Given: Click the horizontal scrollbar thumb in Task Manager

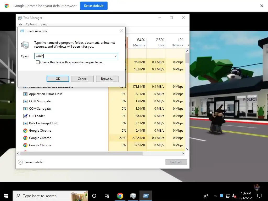Looking at the screenshot, I should coord(81,153).
